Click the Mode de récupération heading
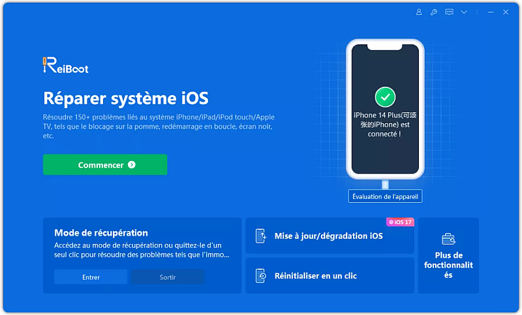The image size is (522, 315). [x=101, y=233]
